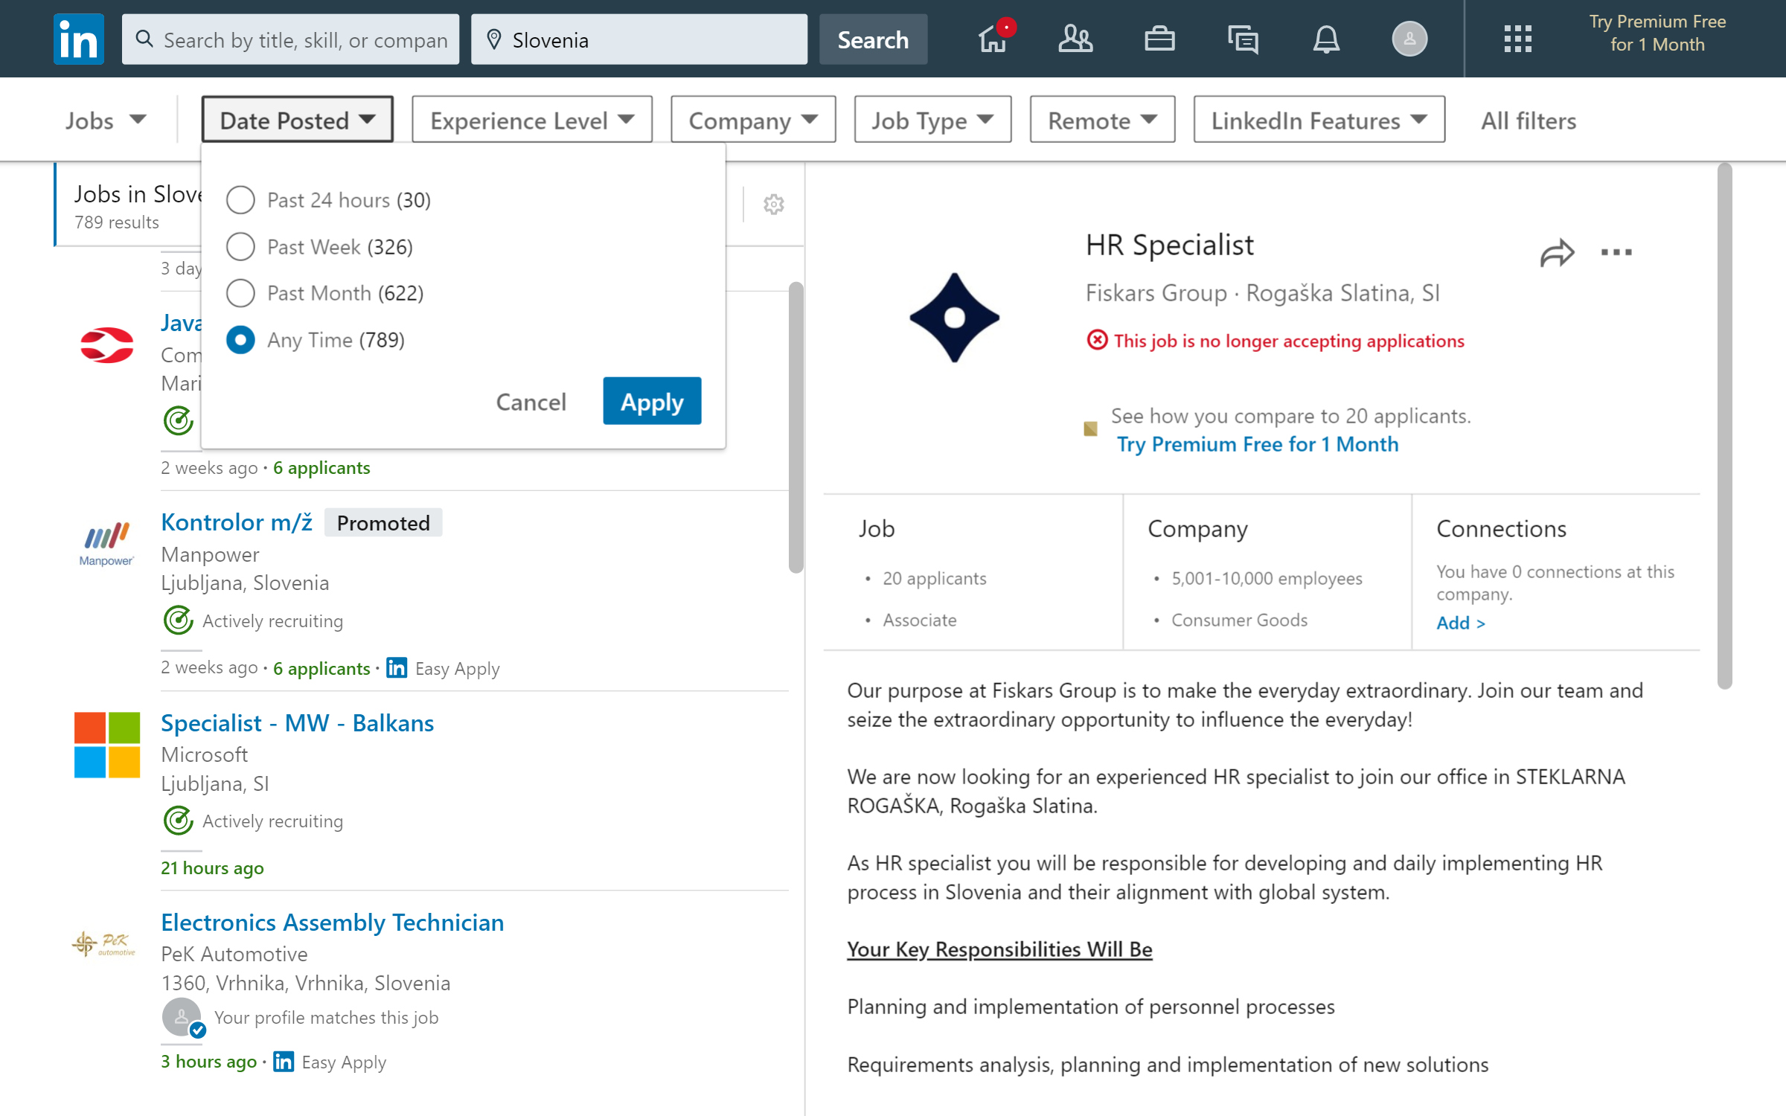Click Try Premium Free for 1 Month link in job card
The image size is (1786, 1116).
pyautogui.click(x=1258, y=444)
